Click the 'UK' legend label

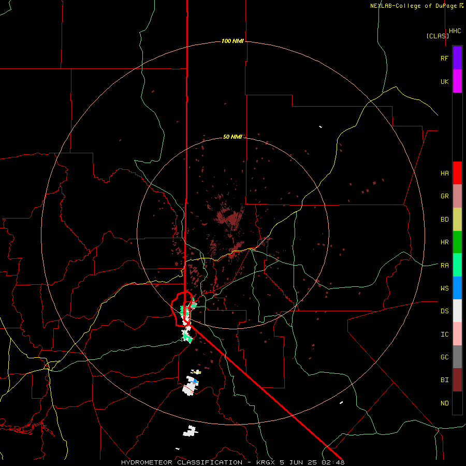pos(445,82)
